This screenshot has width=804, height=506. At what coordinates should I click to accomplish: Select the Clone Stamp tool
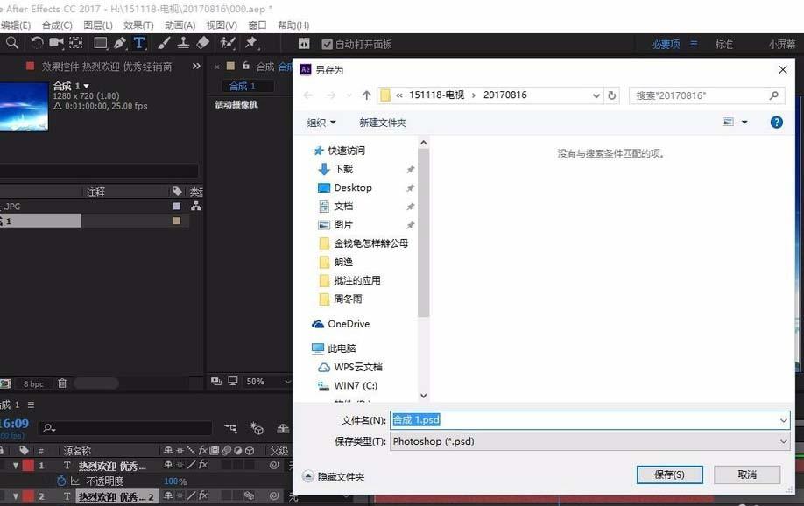(183, 44)
